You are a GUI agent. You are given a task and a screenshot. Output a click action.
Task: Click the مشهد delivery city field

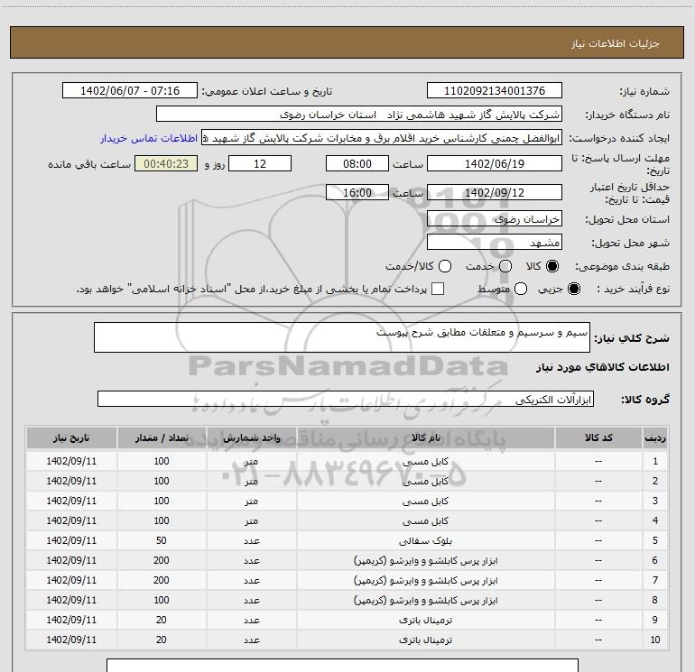click(x=494, y=243)
